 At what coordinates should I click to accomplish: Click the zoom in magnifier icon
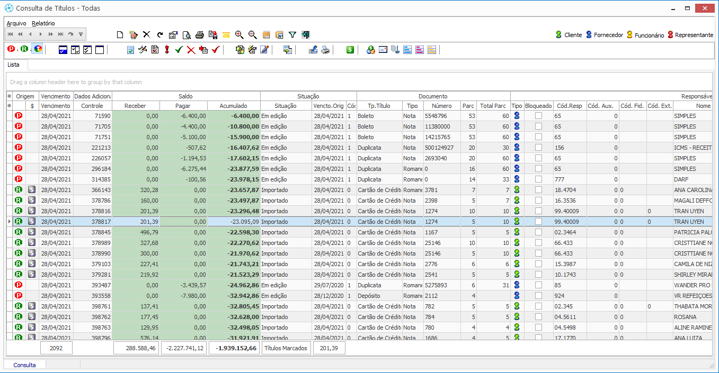click(239, 35)
